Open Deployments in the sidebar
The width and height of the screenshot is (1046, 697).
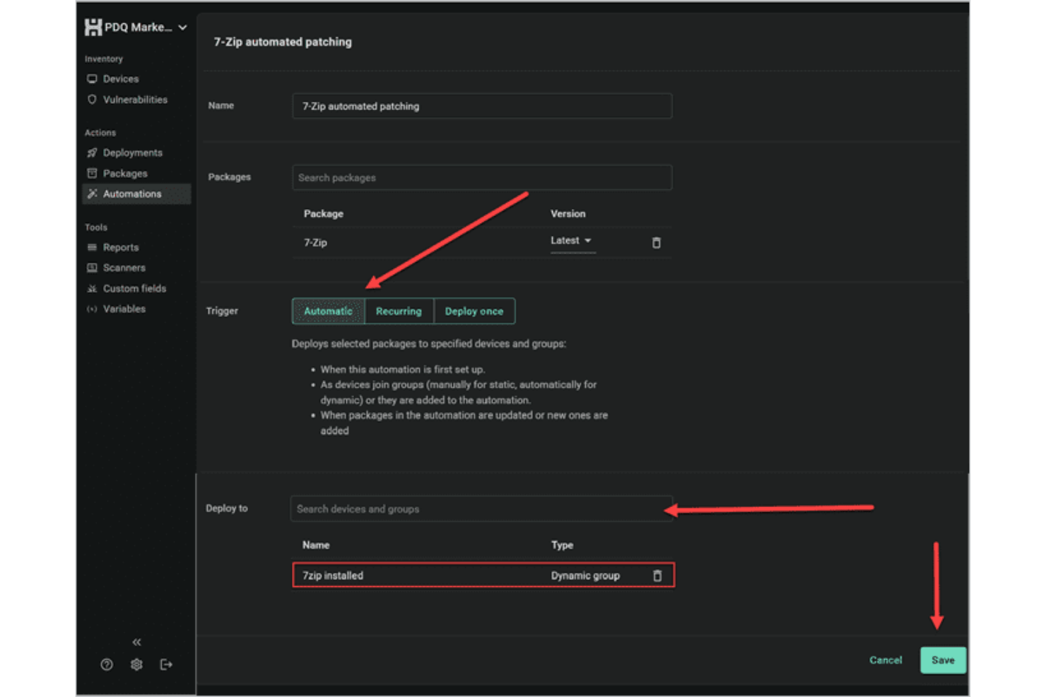coord(133,153)
